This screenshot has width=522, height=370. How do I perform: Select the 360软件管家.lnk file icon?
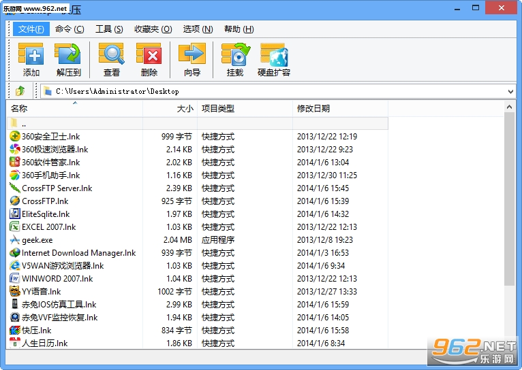tap(14, 162)
